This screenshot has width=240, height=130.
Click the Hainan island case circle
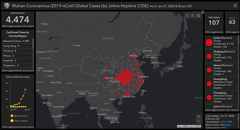[x=120, y=103]
